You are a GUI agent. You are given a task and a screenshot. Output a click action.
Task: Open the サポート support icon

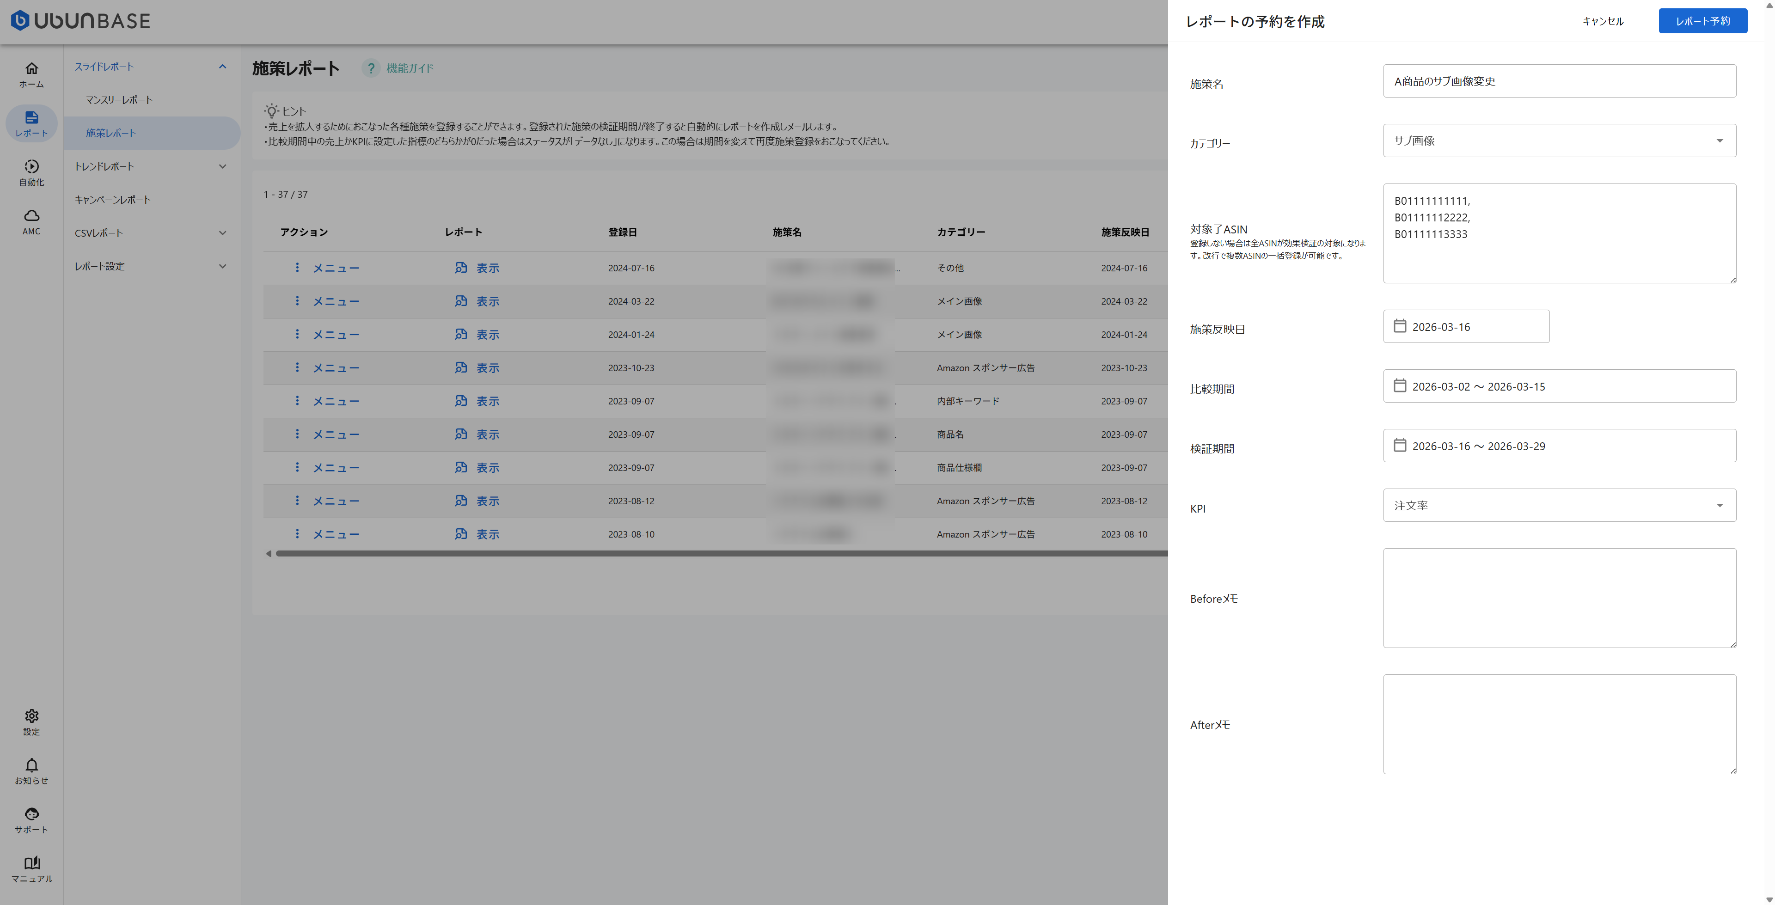(31, 814)
